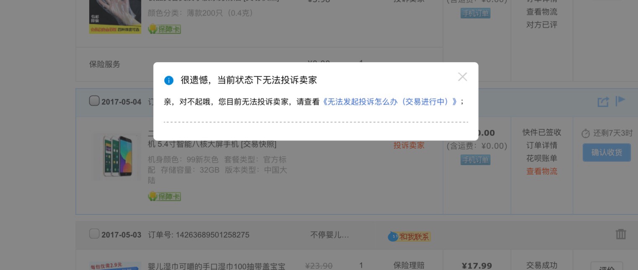
Task: Share the 2017-05-04 order via share icon
Action: click(603, 102)
